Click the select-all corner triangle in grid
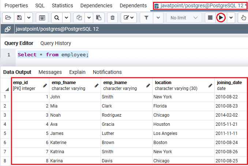Viewport: 248px width, 166px height. [x=7, y=89]
